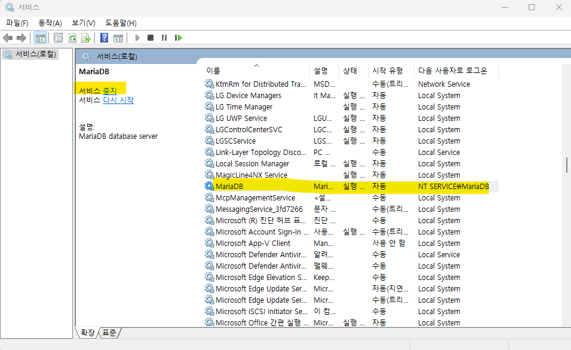Open the 도움말(H) menu

tap(121, 23)
